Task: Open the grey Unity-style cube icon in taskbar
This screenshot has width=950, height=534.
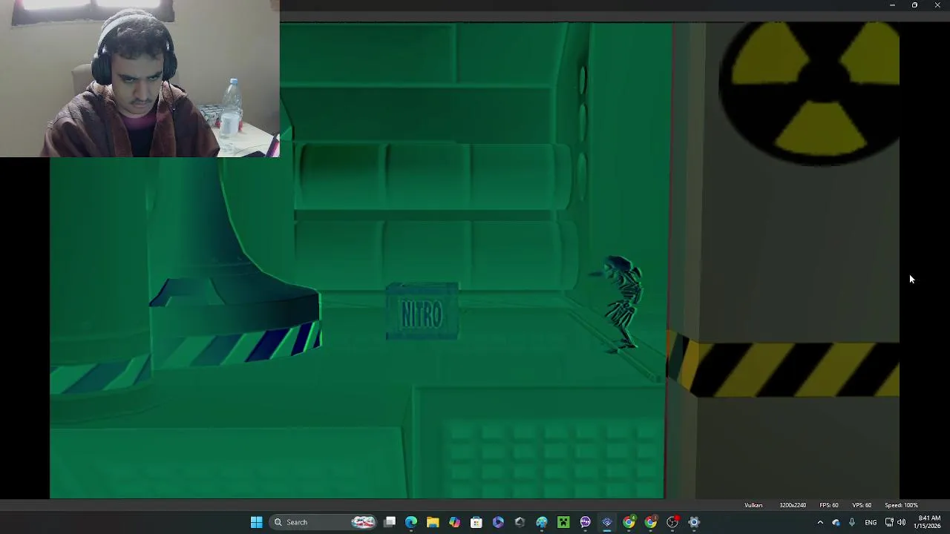Action: click(520, 522)
